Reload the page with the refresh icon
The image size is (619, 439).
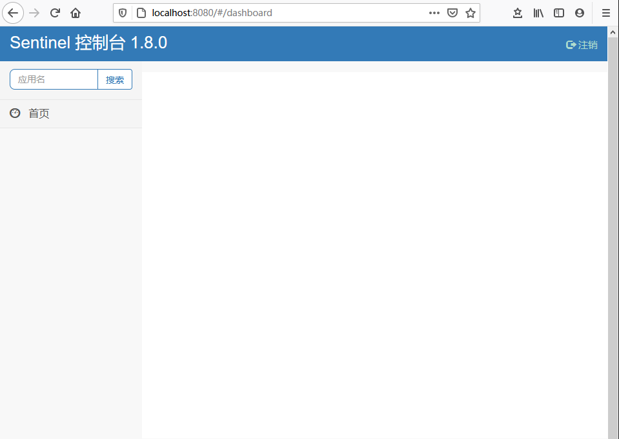55,13
